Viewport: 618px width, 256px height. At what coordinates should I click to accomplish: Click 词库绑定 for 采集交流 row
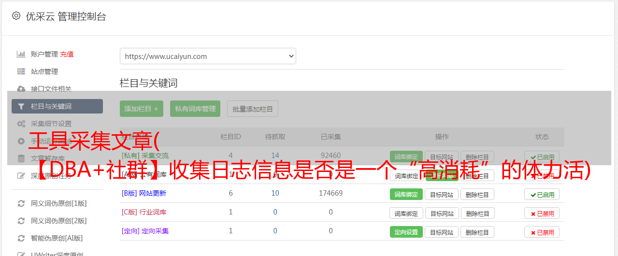coord(406,157)
